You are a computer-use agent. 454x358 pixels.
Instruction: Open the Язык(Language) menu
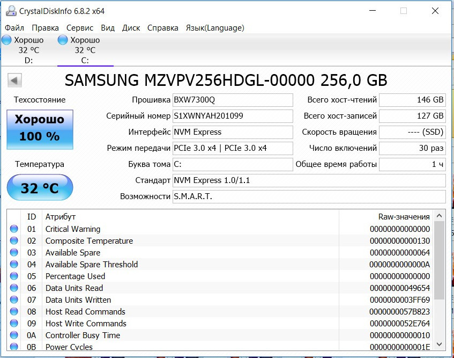tap(215, 28)
